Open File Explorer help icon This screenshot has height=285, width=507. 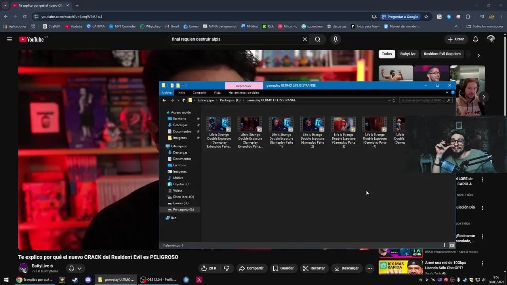click(x=453, y=93)
